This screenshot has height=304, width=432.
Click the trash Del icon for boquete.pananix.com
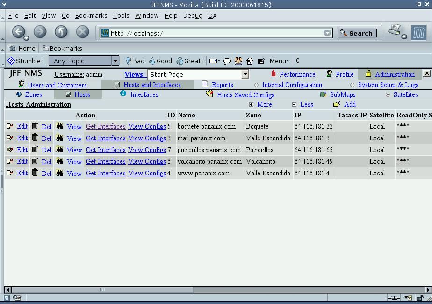pos(35,126)
